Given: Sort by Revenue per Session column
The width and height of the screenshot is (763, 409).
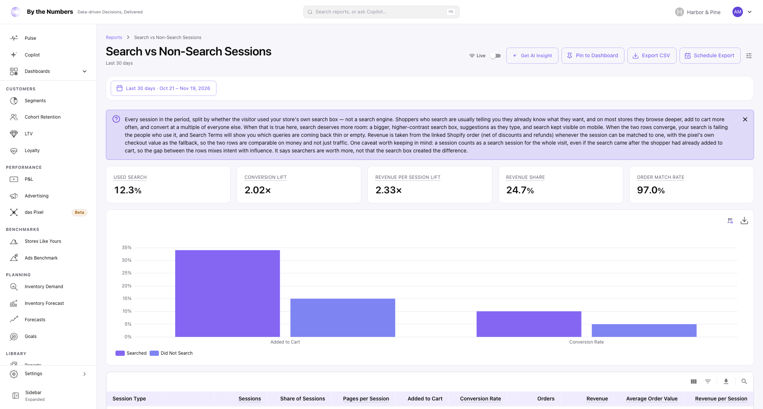Looking at the screenshot, I should pos(721,399).
